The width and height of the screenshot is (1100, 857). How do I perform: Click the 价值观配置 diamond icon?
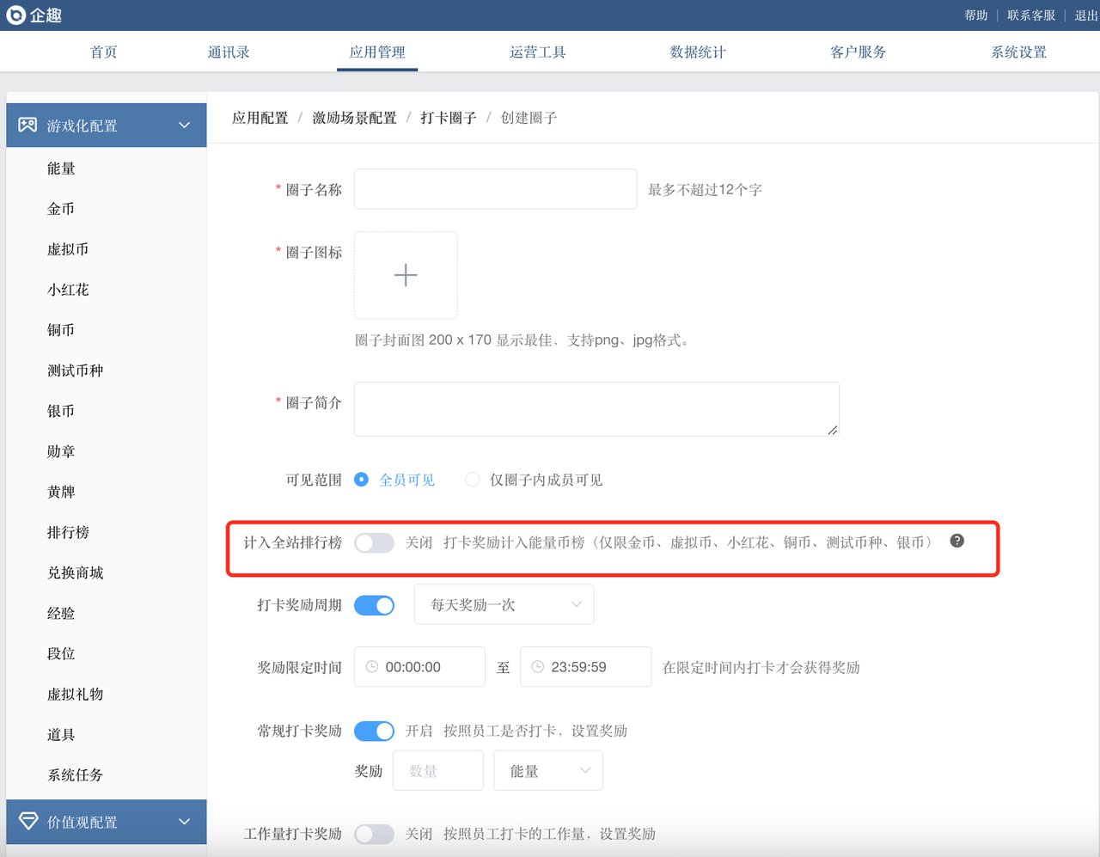pyautogui.click(x=28, y=822)
